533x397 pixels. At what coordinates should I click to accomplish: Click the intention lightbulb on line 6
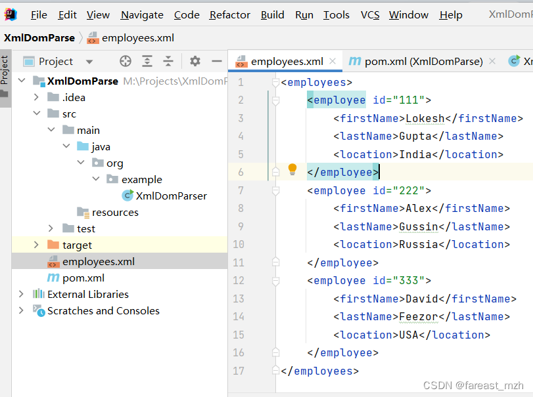(292, 169)
